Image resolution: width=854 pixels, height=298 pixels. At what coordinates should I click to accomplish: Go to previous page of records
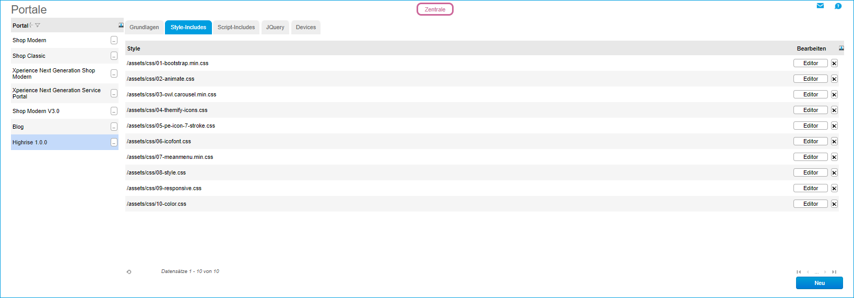click(808, 272)
